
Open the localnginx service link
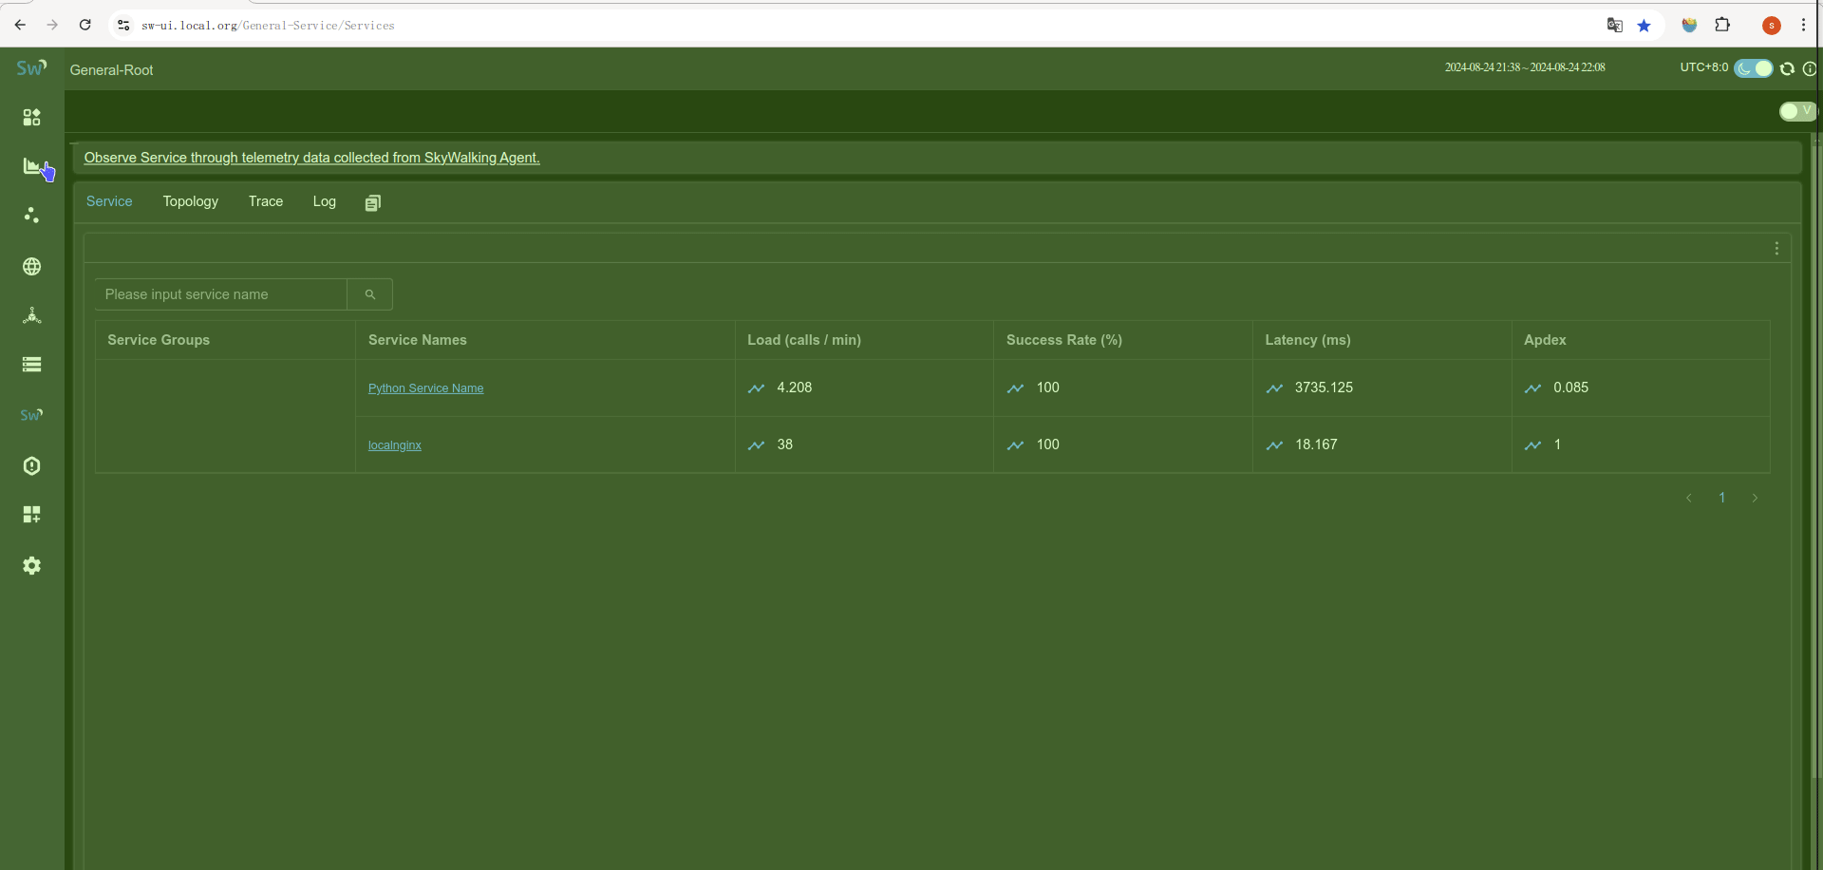(395, 445)
